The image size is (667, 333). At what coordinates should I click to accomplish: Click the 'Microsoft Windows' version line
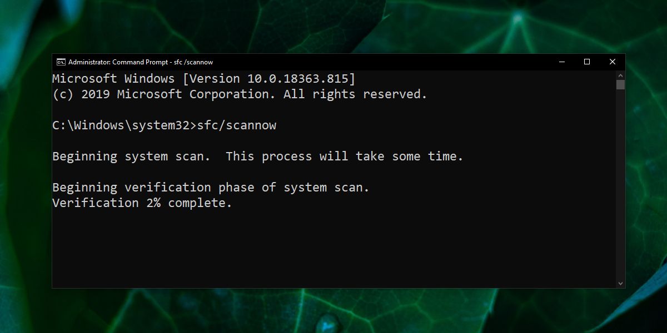click(203, 79)
